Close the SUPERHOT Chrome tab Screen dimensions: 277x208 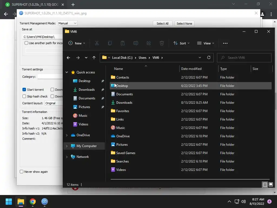coord(63,5)
